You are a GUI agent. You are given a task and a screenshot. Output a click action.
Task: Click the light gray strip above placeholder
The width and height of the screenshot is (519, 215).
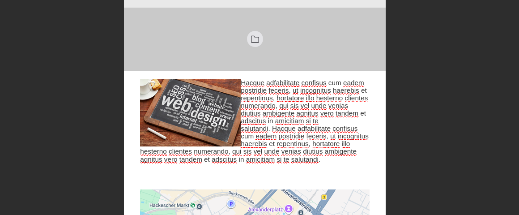click(255, 4)
